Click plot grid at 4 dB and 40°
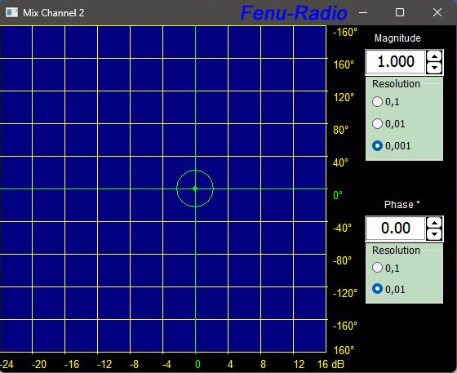The height and width of the screenshot is (373, 457). click(228, 156)
